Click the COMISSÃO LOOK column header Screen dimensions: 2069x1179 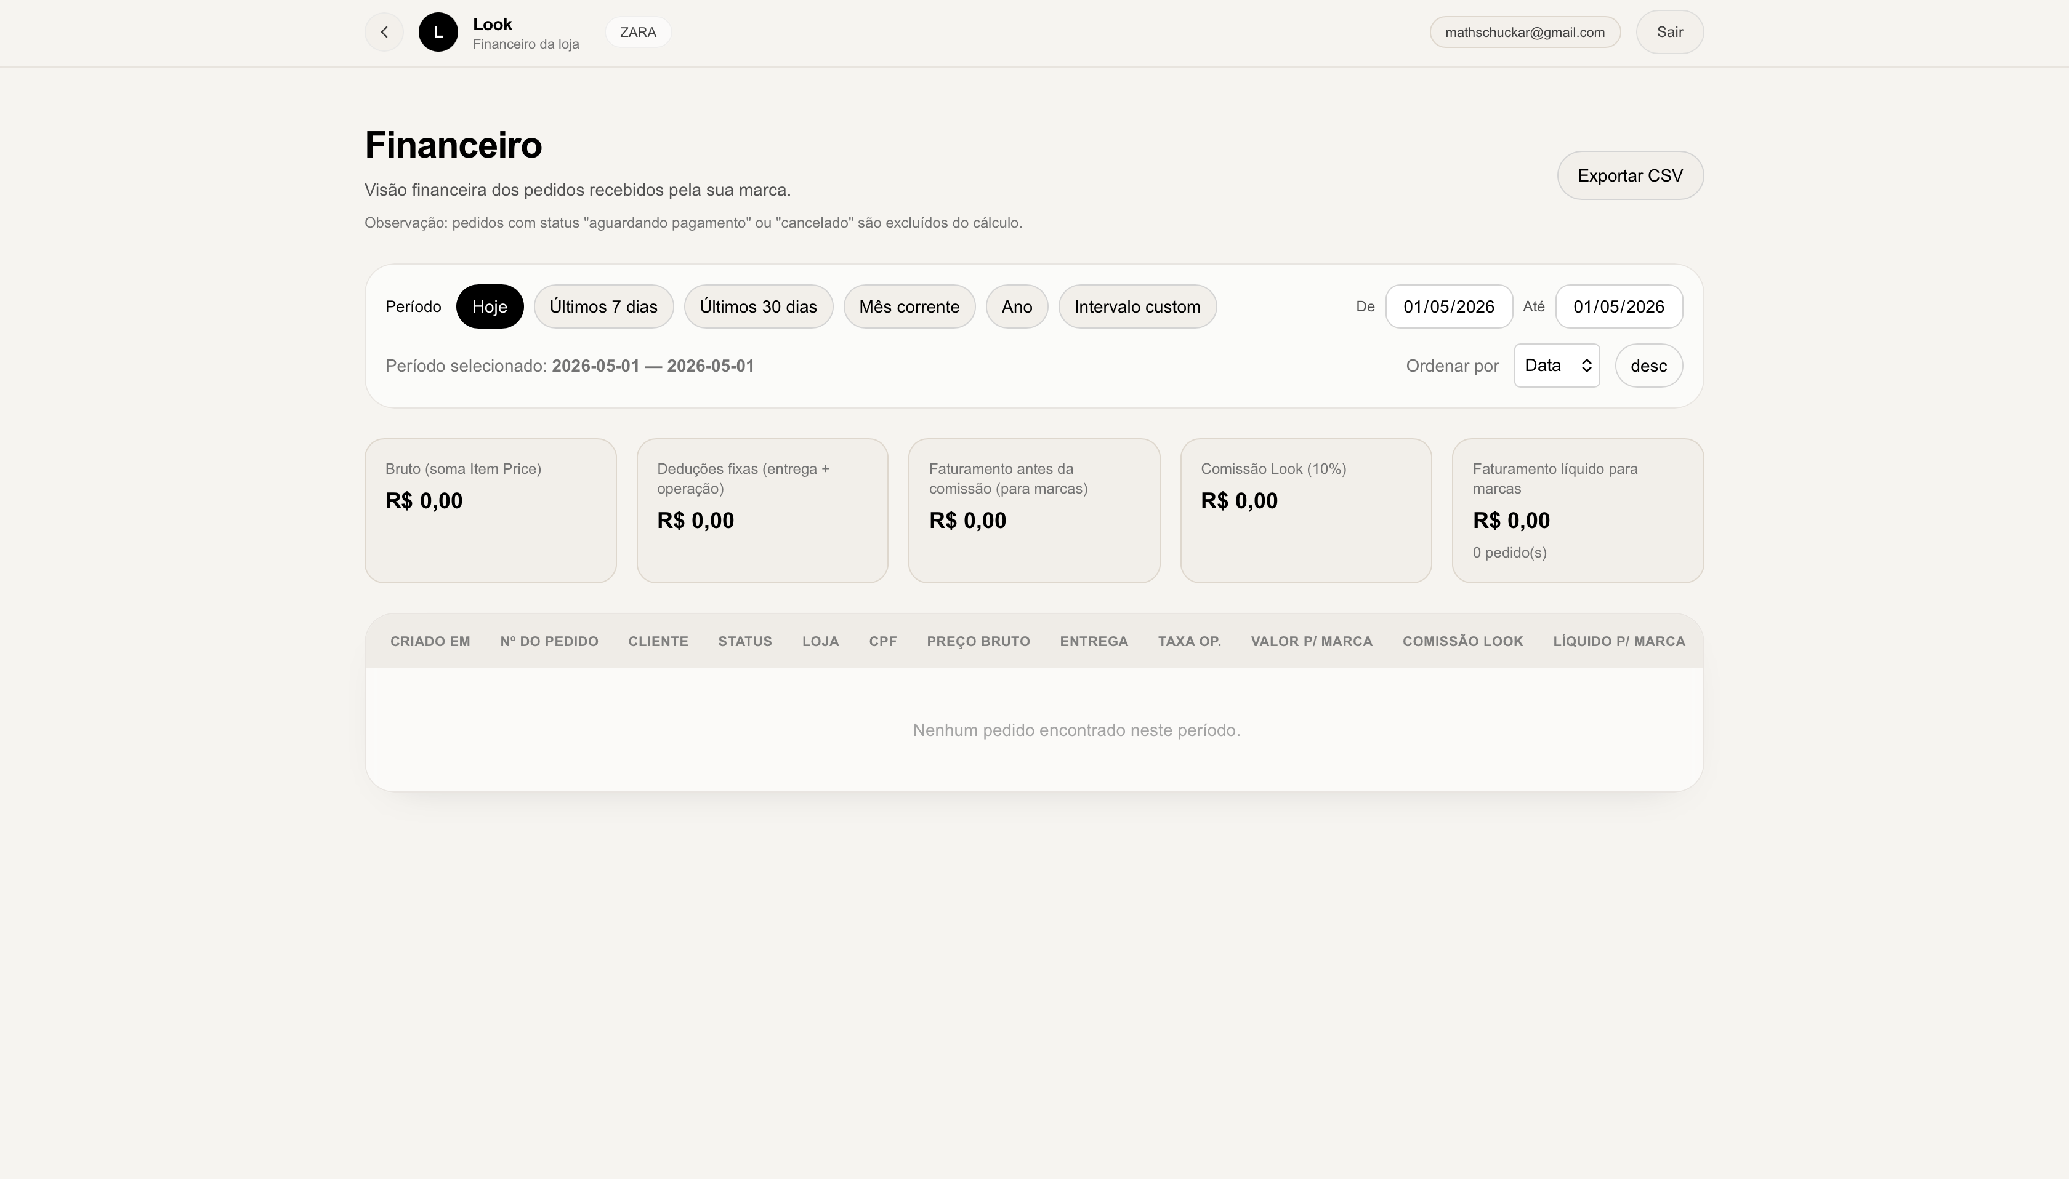point(1462,641)
